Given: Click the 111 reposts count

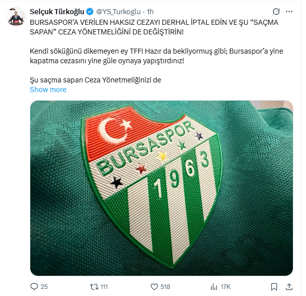Looking at the screenshot, I should point(104,287).
